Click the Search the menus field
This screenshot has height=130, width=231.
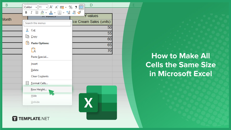tap(47, 23)
